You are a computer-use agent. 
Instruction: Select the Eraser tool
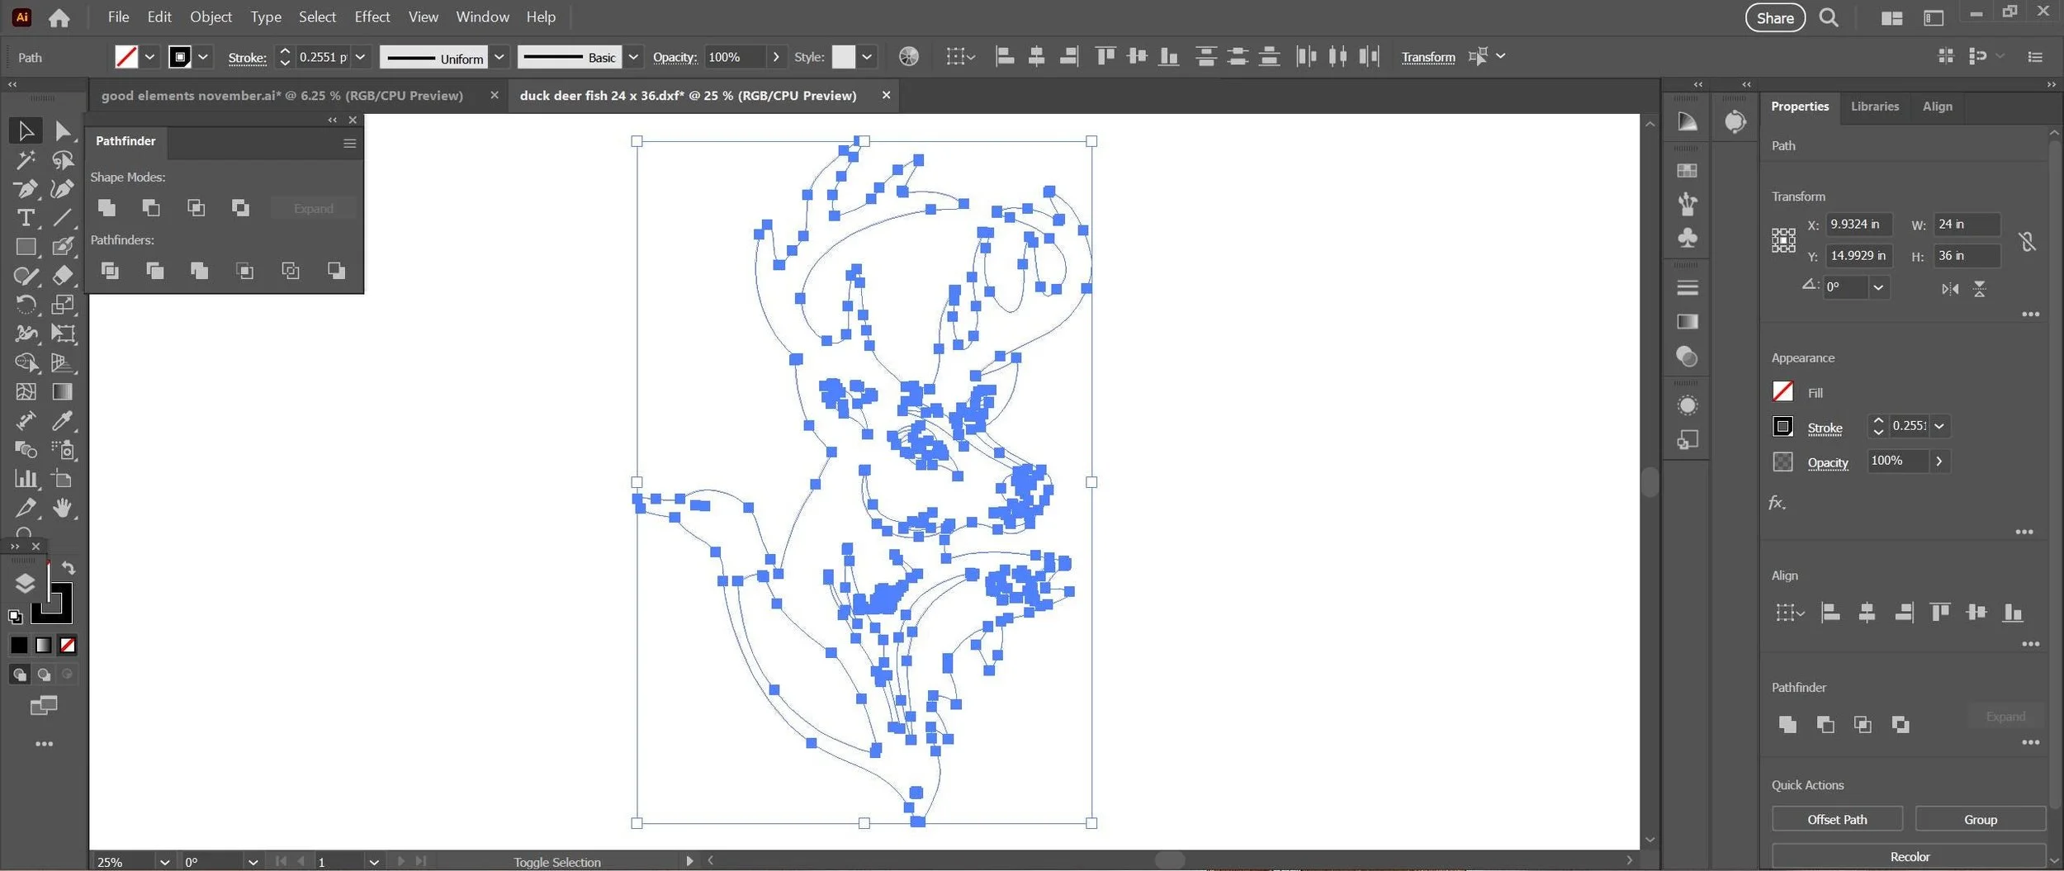click(x=63, y=276)
